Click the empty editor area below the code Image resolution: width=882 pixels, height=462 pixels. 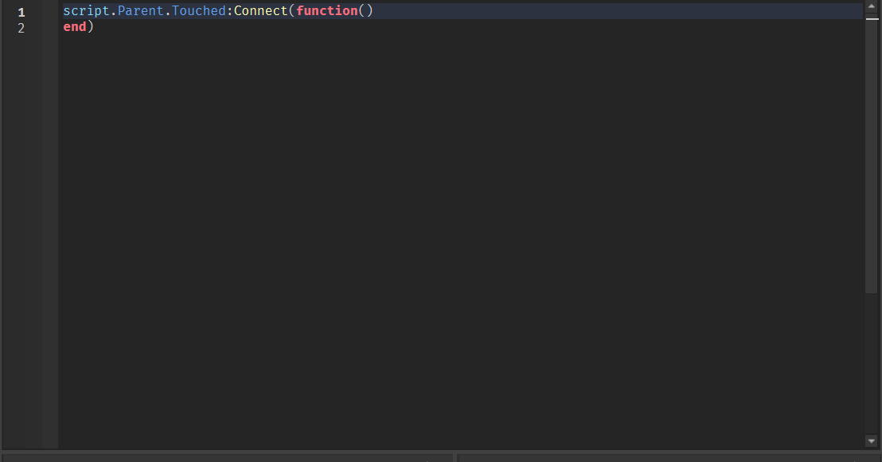click(438, 239)
